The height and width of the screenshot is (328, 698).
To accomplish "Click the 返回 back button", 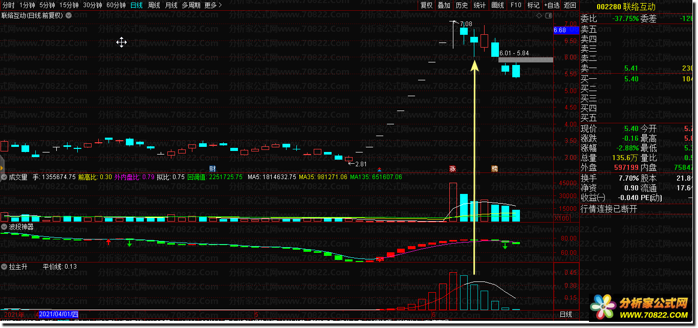I will [x=570, y=5].
